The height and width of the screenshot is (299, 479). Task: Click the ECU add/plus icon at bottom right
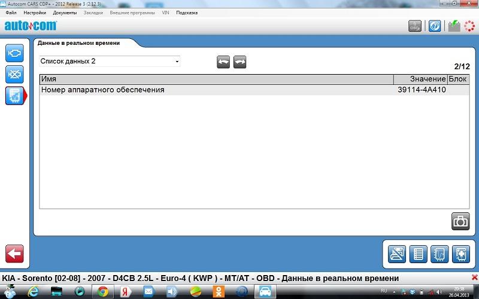click(460, 254)
